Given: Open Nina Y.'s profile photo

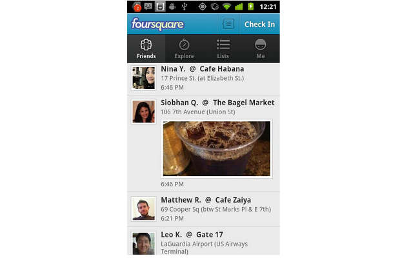Looking at the screenshot, I should click(x=144, y=78).
